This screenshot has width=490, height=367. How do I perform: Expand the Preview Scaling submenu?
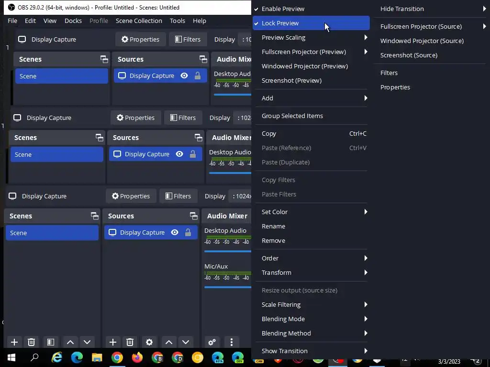coord(311,37)
